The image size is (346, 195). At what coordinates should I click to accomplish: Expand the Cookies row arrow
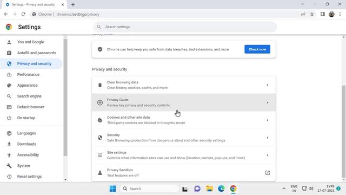(268, 120)
